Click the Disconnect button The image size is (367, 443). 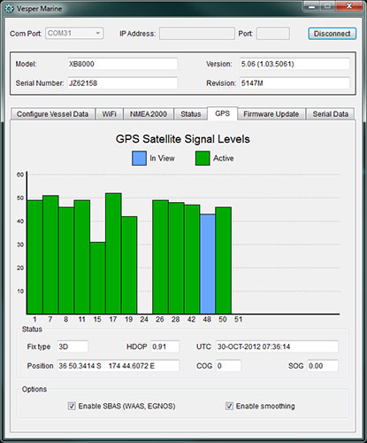pos(333,34)
